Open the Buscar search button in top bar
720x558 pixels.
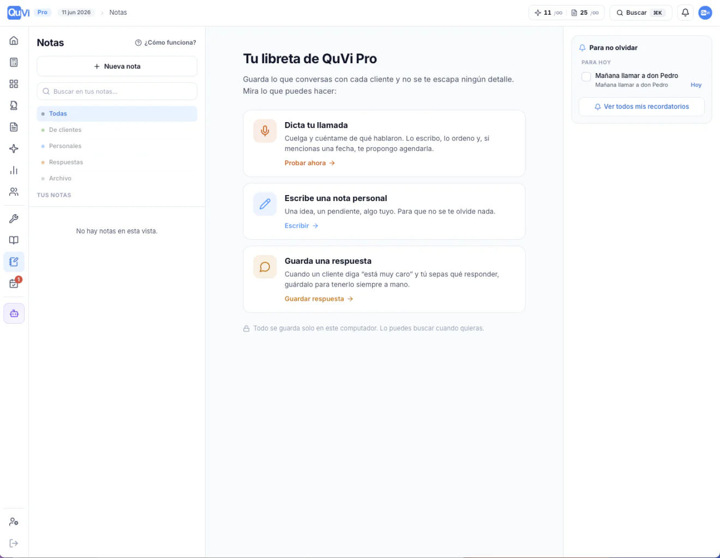pyautogui.click(x=641, y=13)
